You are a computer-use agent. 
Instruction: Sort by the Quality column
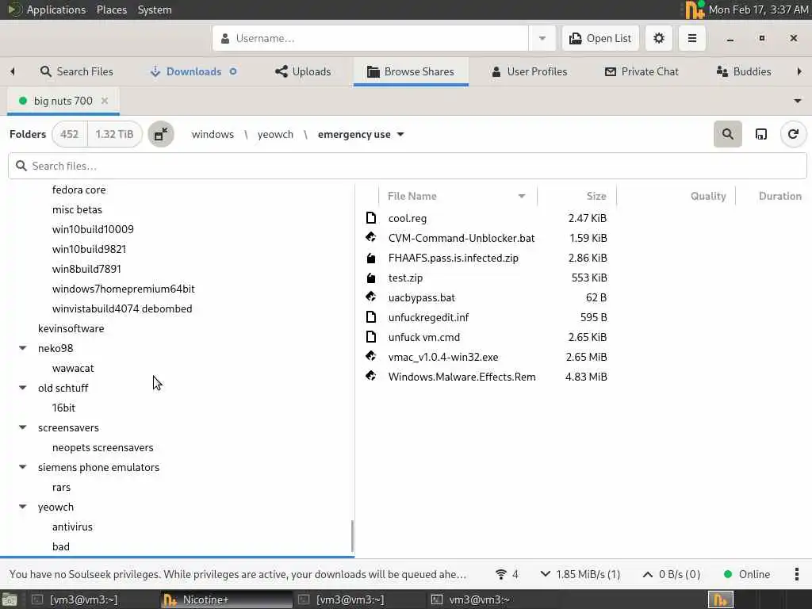676,197
